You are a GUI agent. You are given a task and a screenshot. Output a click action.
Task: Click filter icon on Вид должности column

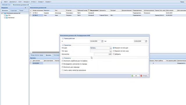(89, 10)
